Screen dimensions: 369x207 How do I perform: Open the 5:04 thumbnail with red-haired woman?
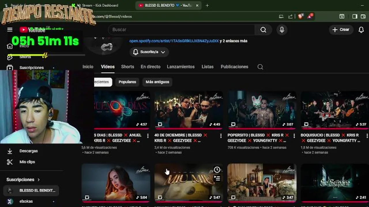click(116, 183)
